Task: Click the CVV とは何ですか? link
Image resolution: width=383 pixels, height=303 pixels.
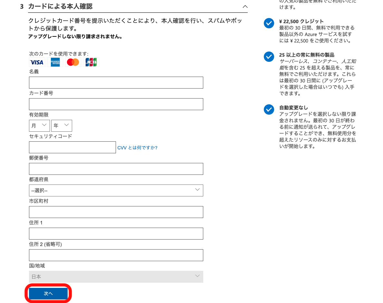Action: [138, 147]
